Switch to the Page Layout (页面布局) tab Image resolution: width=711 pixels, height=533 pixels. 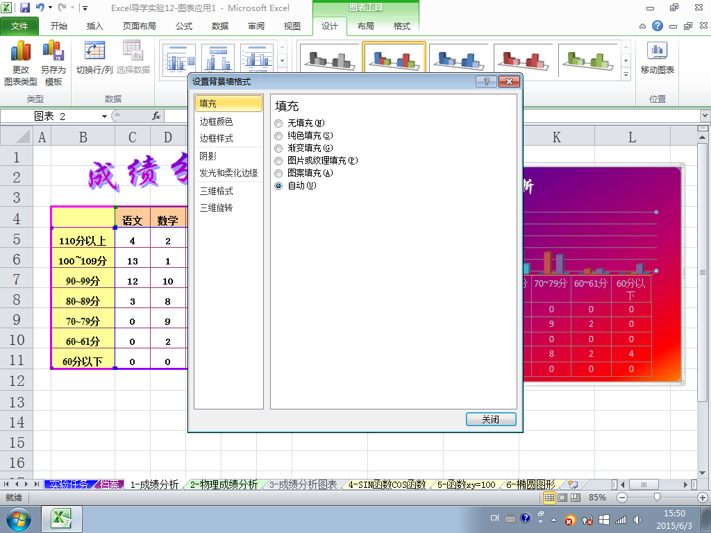139,26
